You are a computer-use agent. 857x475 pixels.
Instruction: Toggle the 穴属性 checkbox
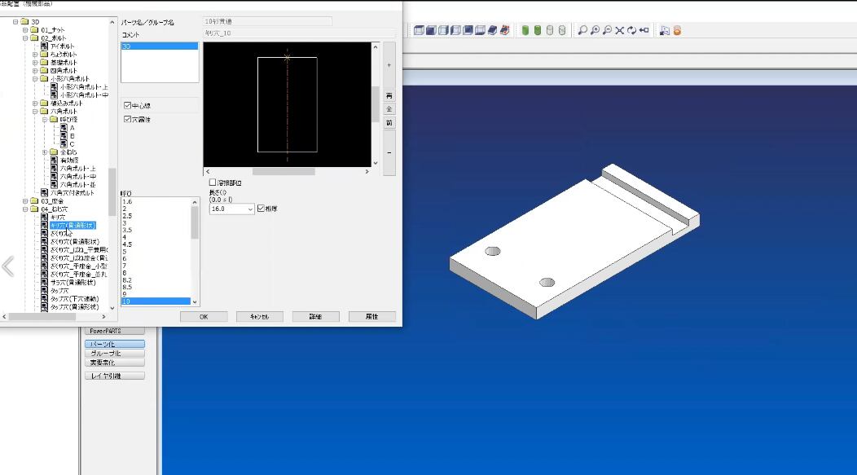pos(127,119)
